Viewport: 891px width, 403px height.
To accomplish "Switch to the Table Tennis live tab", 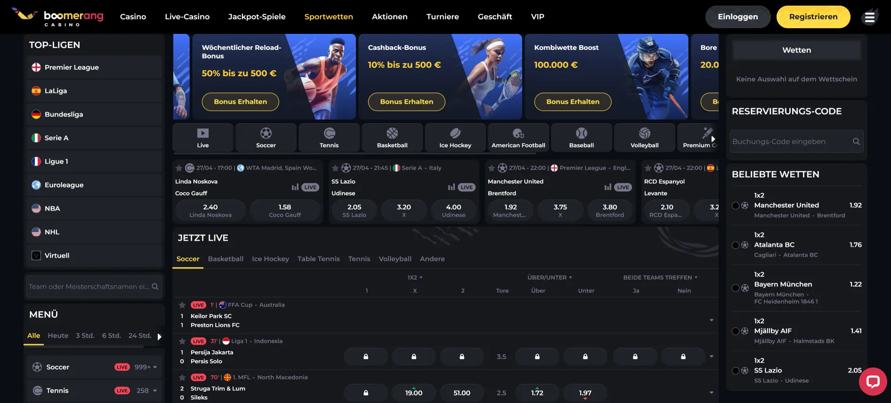I will (318, 259).
